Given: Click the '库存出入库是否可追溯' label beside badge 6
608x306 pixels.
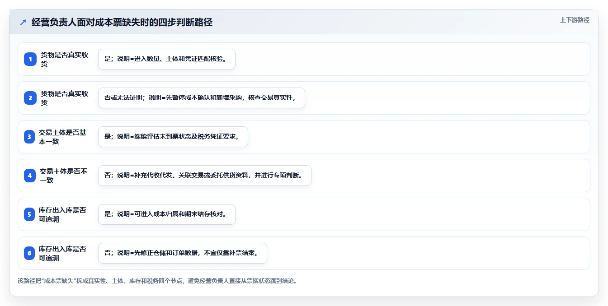Looking at the screenshot, I should [62, 253].
